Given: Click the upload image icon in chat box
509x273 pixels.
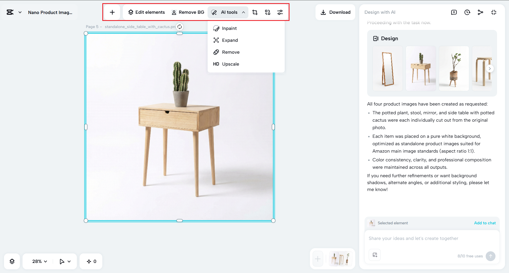Looking at the screenshot, I should coord(375,255).
